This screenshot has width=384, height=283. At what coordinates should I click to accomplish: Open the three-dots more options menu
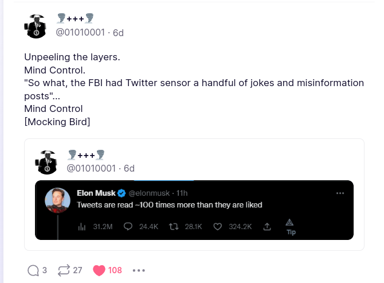point(139,270)
